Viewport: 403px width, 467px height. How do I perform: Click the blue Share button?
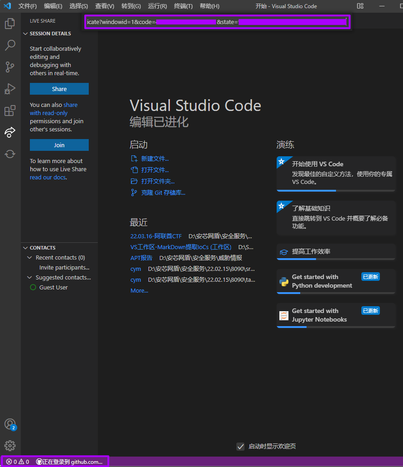point(59,89)
